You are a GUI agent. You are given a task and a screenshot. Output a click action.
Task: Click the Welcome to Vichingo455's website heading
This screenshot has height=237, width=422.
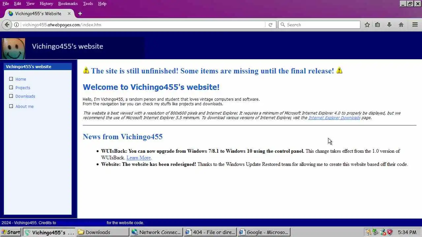(151, 87)
